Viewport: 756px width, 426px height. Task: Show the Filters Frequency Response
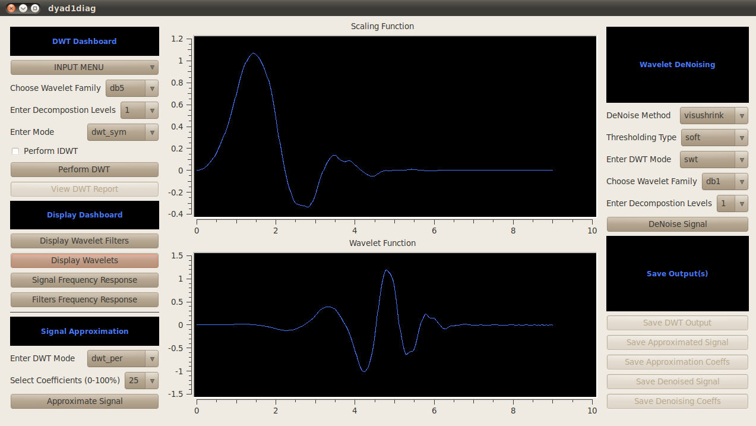click(x=84, y=299)
